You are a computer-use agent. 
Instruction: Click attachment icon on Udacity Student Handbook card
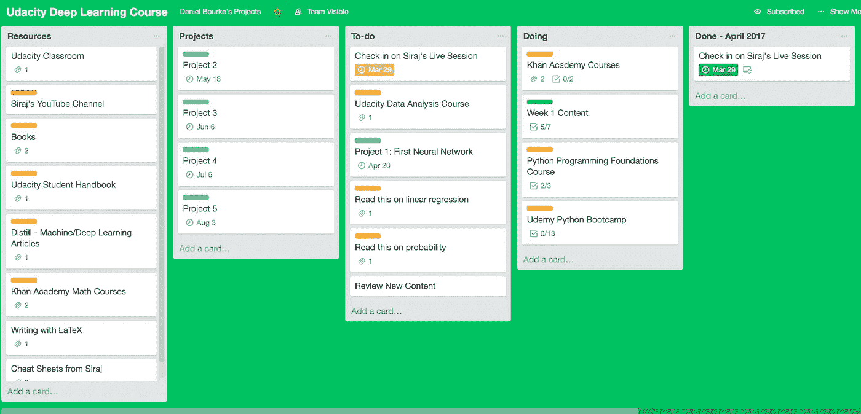(18, 199)
